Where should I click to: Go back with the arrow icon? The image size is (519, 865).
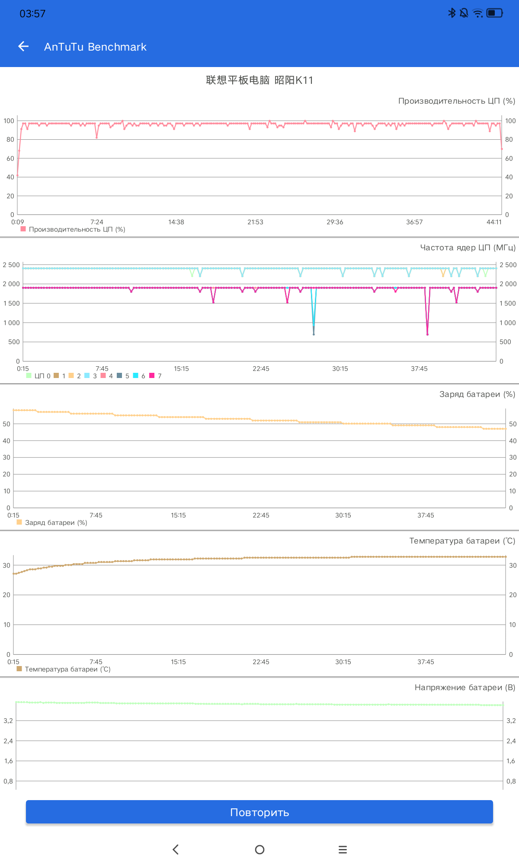pyautogui.click(x=23, y=46)
